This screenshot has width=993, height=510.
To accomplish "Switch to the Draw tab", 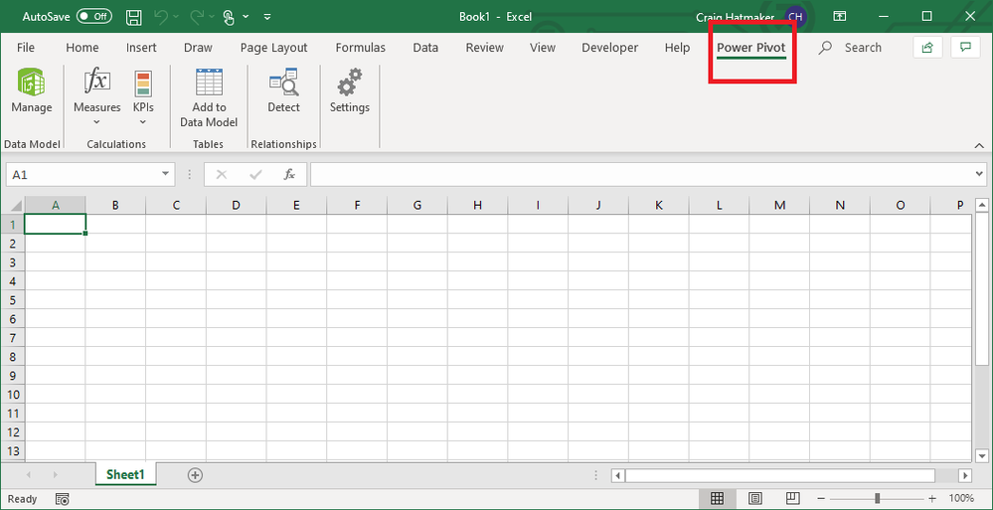I will 198,48.
